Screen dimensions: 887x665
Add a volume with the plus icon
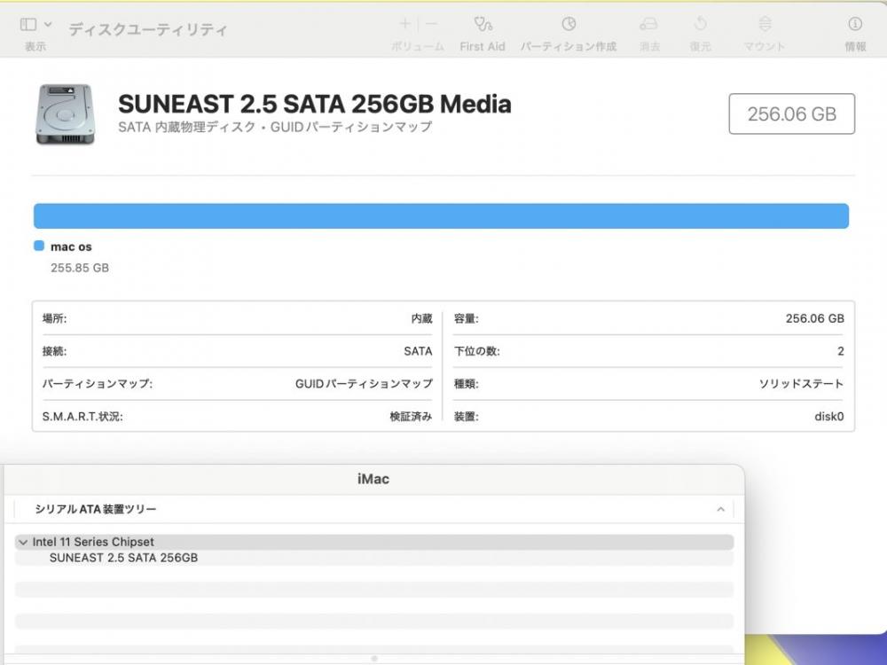tap(405, 24)
